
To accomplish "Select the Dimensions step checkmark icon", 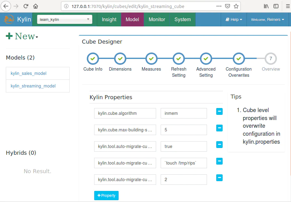I will coord(120,59).
